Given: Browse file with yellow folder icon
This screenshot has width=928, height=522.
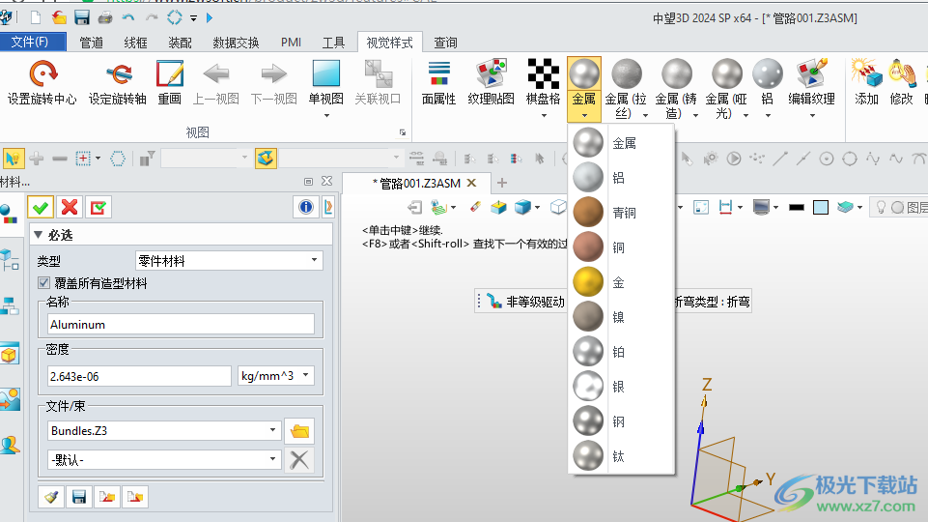Looking at the screenshot, I should coord(299,431).
